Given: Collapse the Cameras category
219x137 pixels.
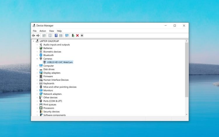Looking at the screenshot, I should click(37, 59).
